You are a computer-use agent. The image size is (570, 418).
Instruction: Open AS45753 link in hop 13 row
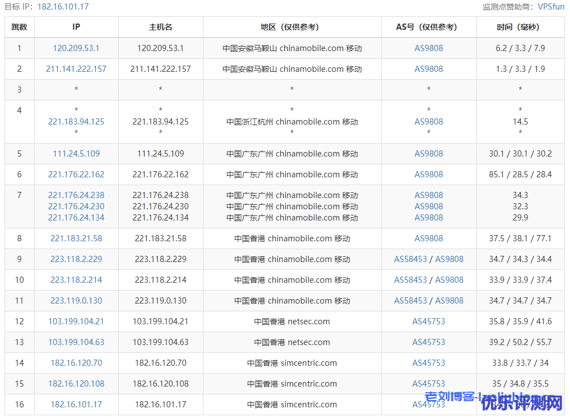click(429, 342)
